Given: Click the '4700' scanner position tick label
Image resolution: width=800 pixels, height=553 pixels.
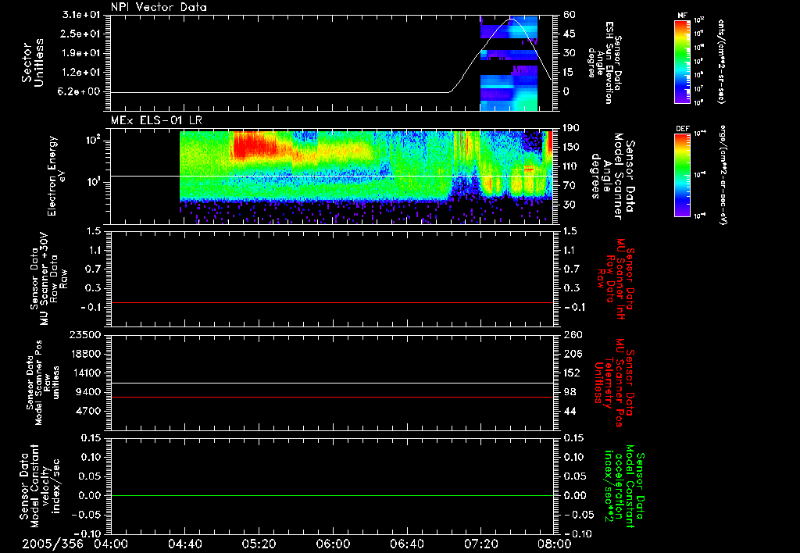Looking at the screenshot, I should 87,411.
